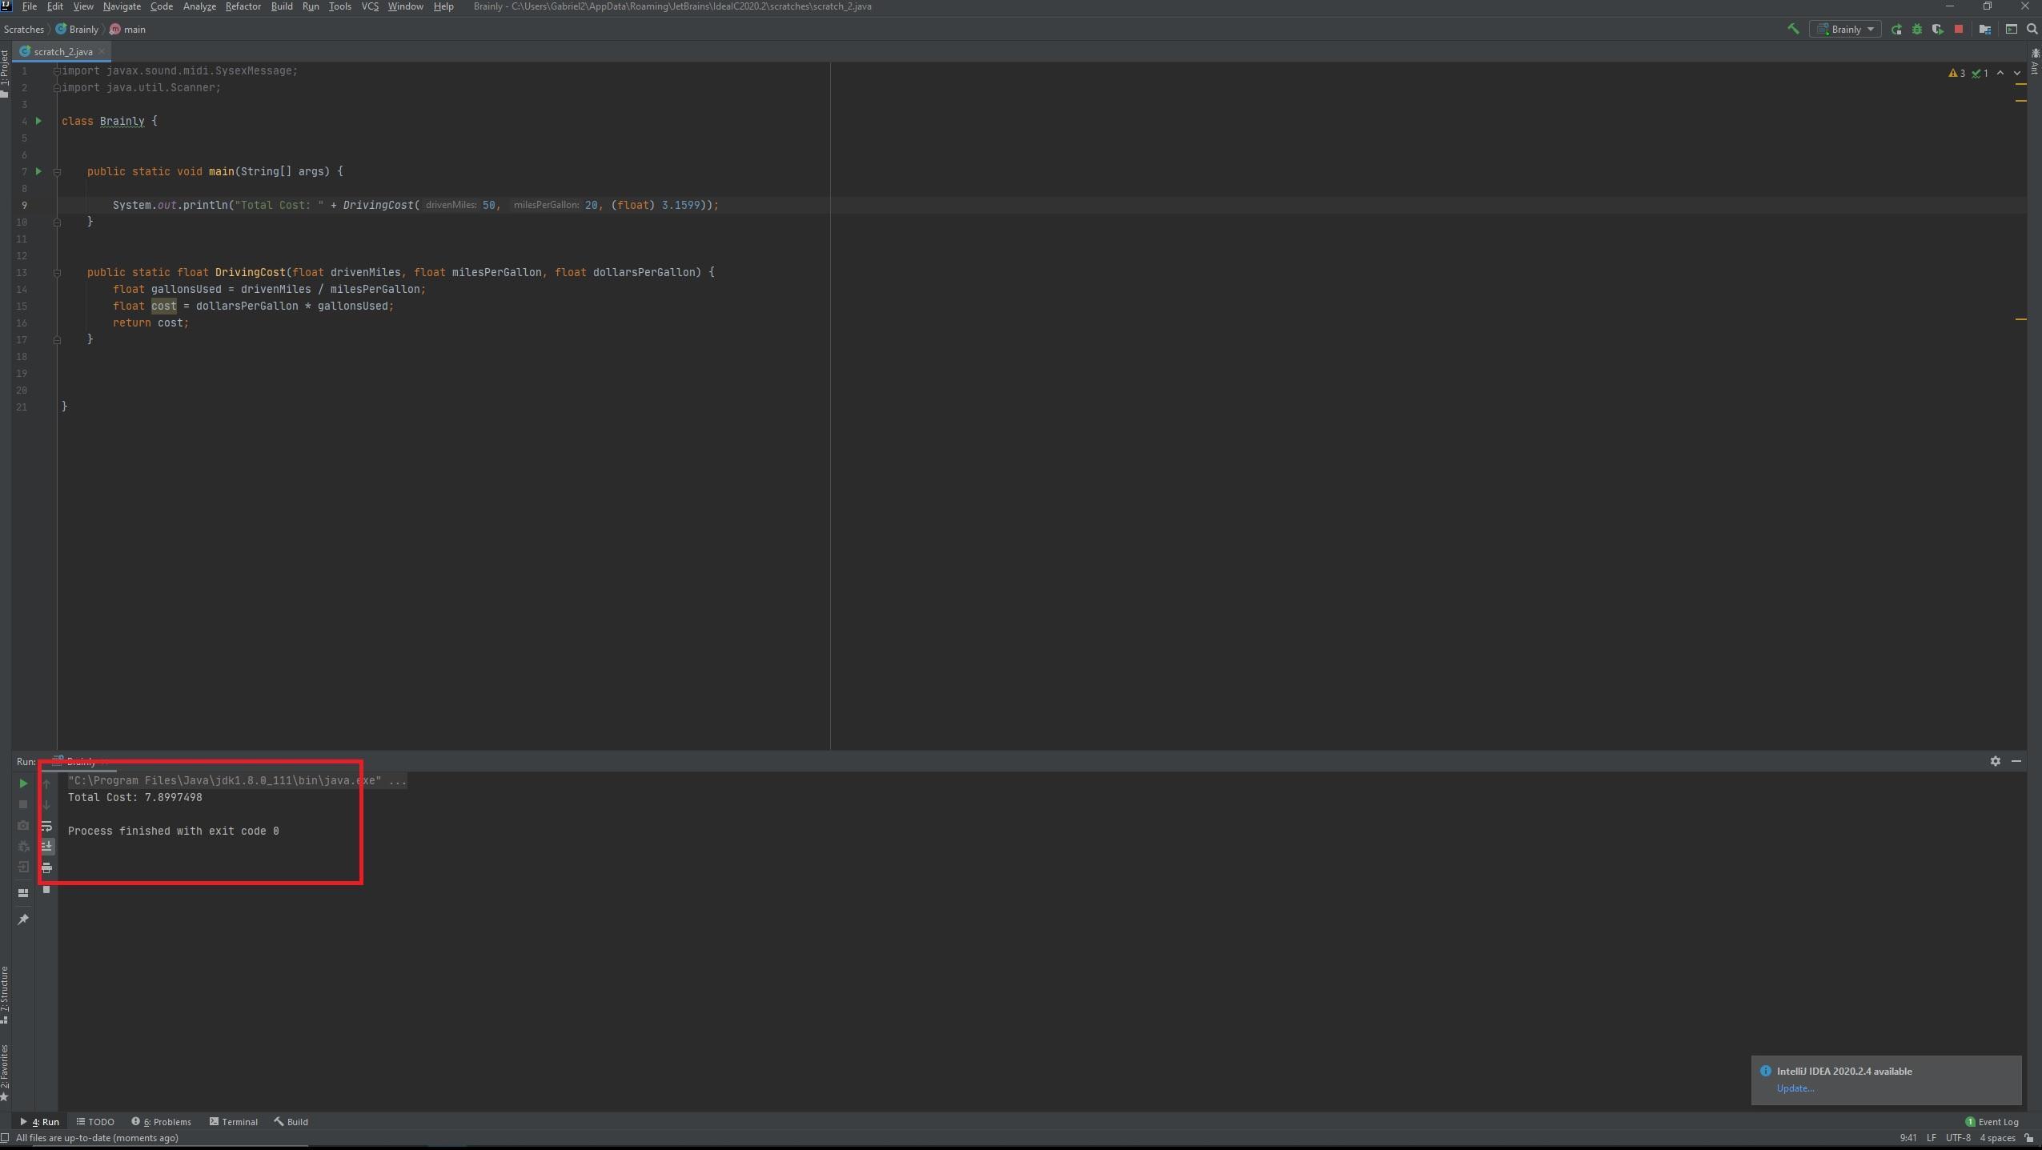Toggle scroll to end in console
The width and height of the screenshot is (2042, 1150).
tap(46, 847)
